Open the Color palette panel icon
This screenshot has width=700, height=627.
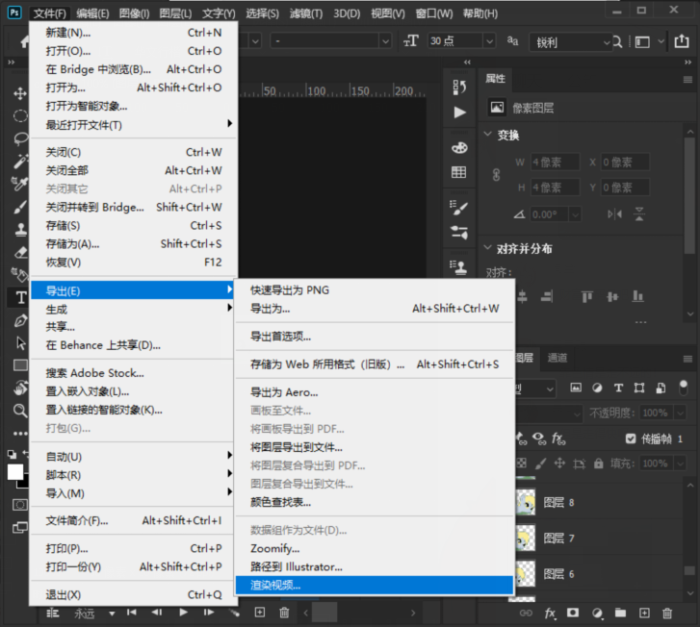(459, 147)
